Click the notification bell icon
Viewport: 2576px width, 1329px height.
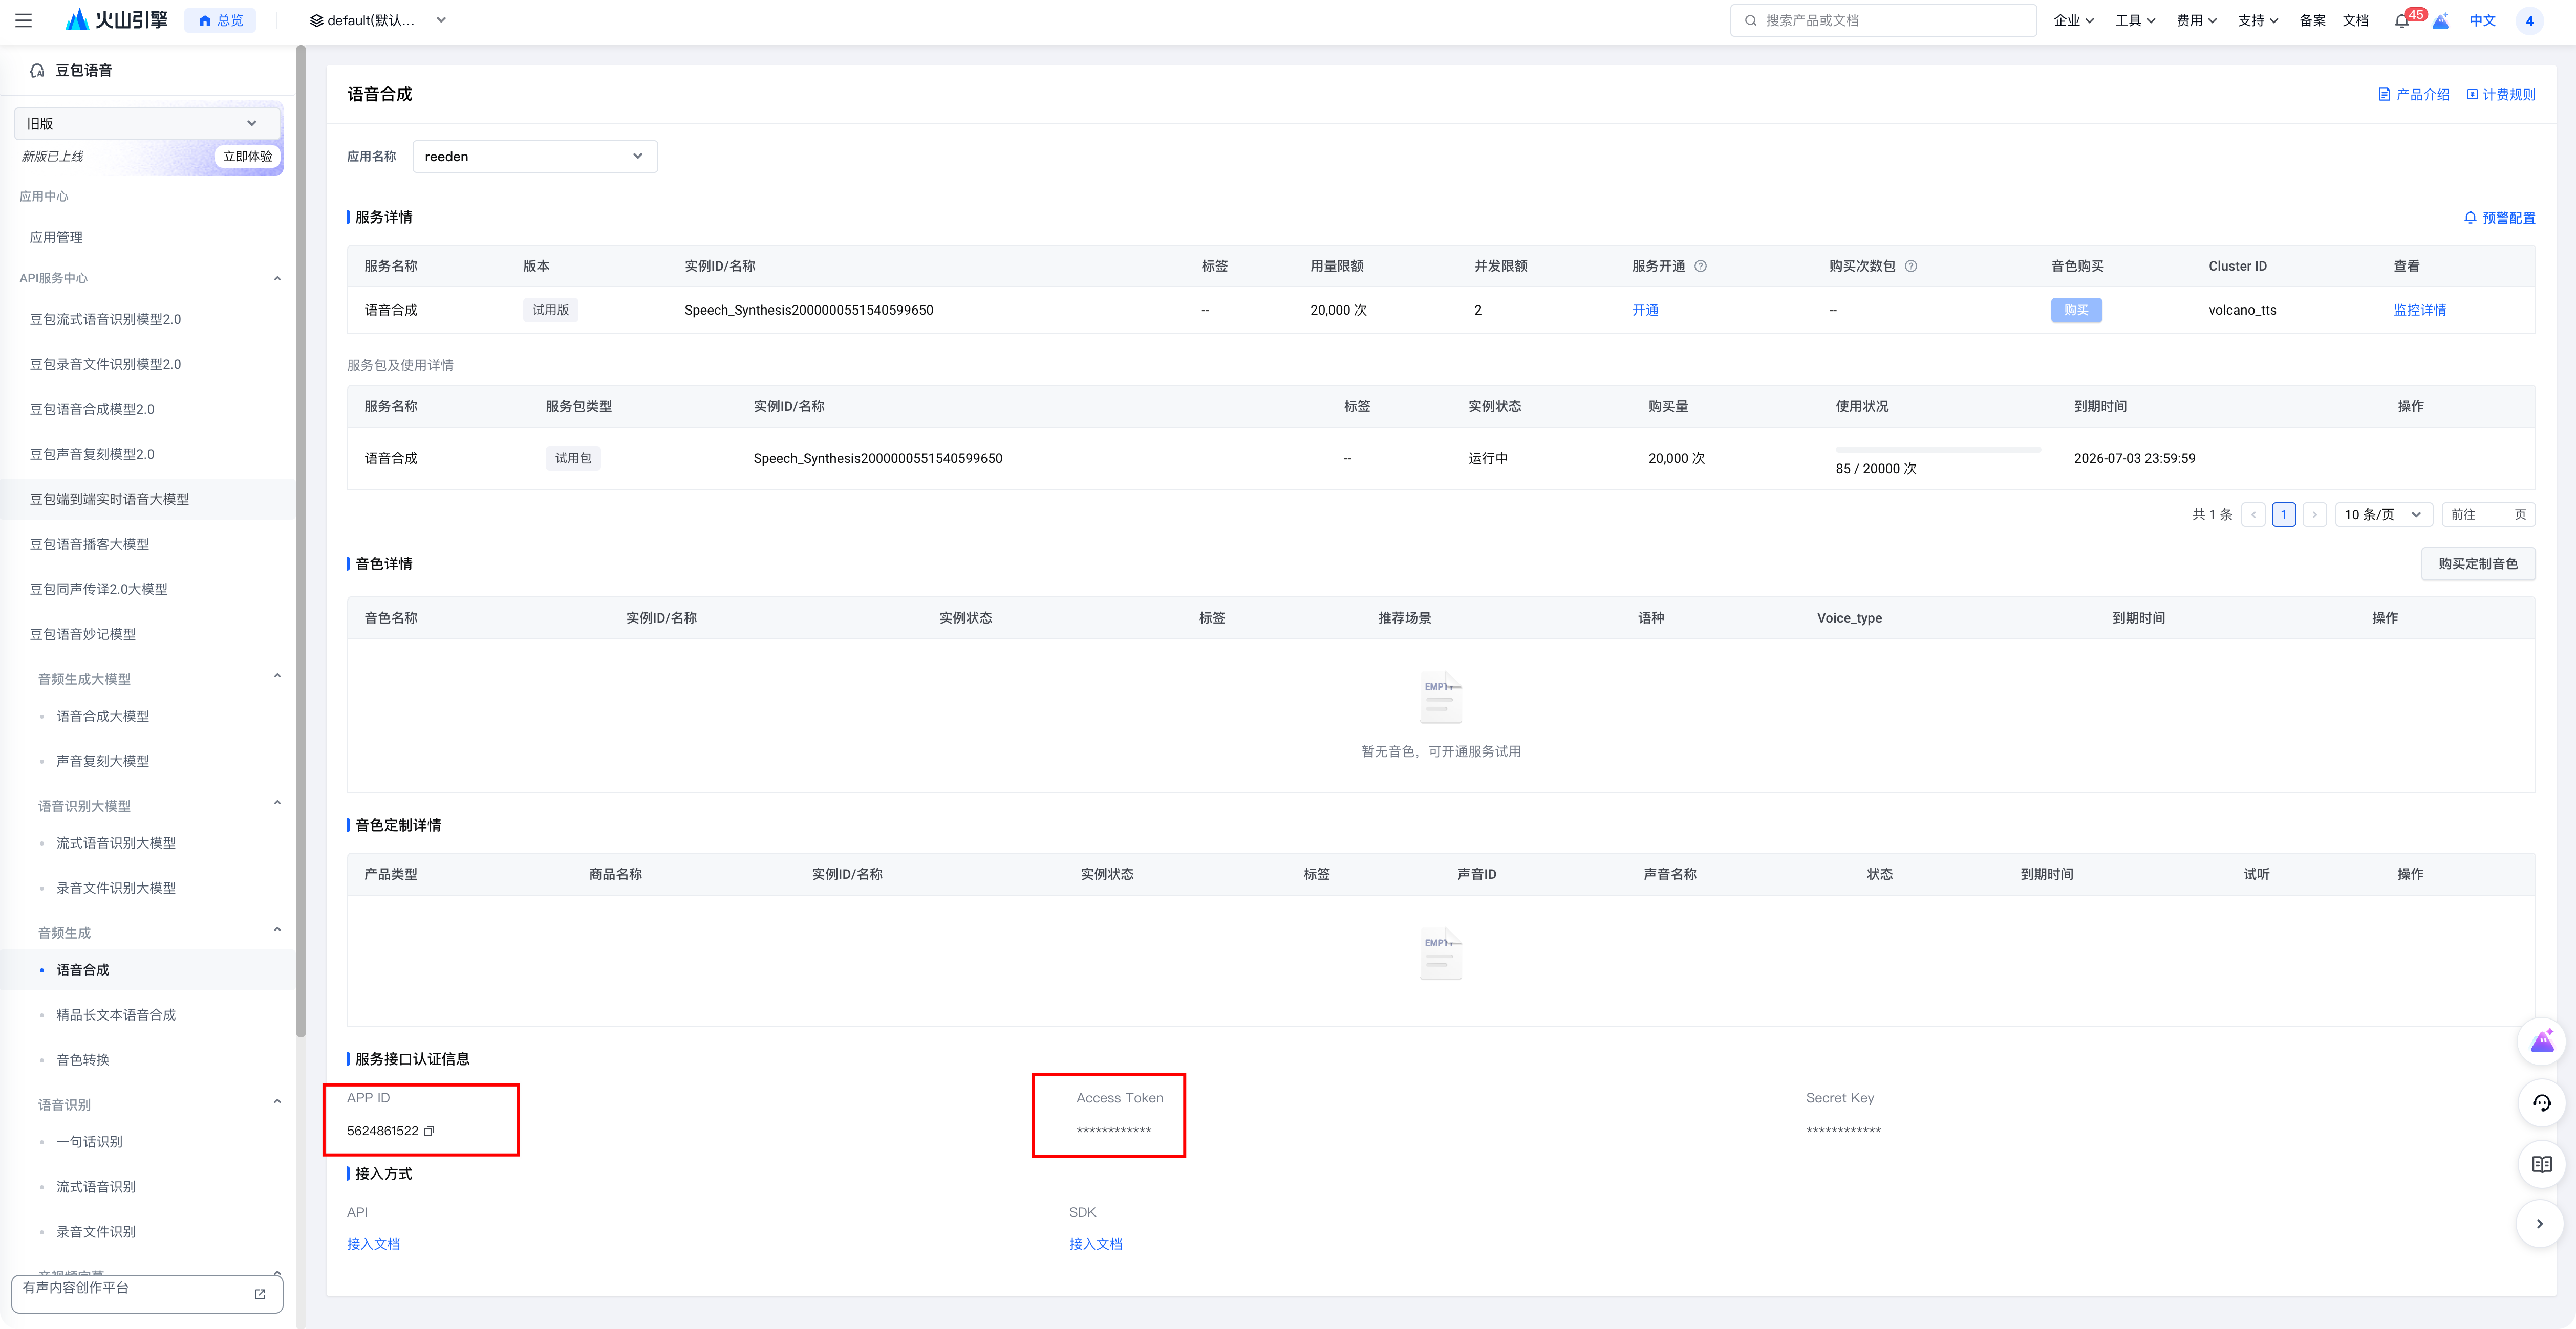tap(2401, 21)
